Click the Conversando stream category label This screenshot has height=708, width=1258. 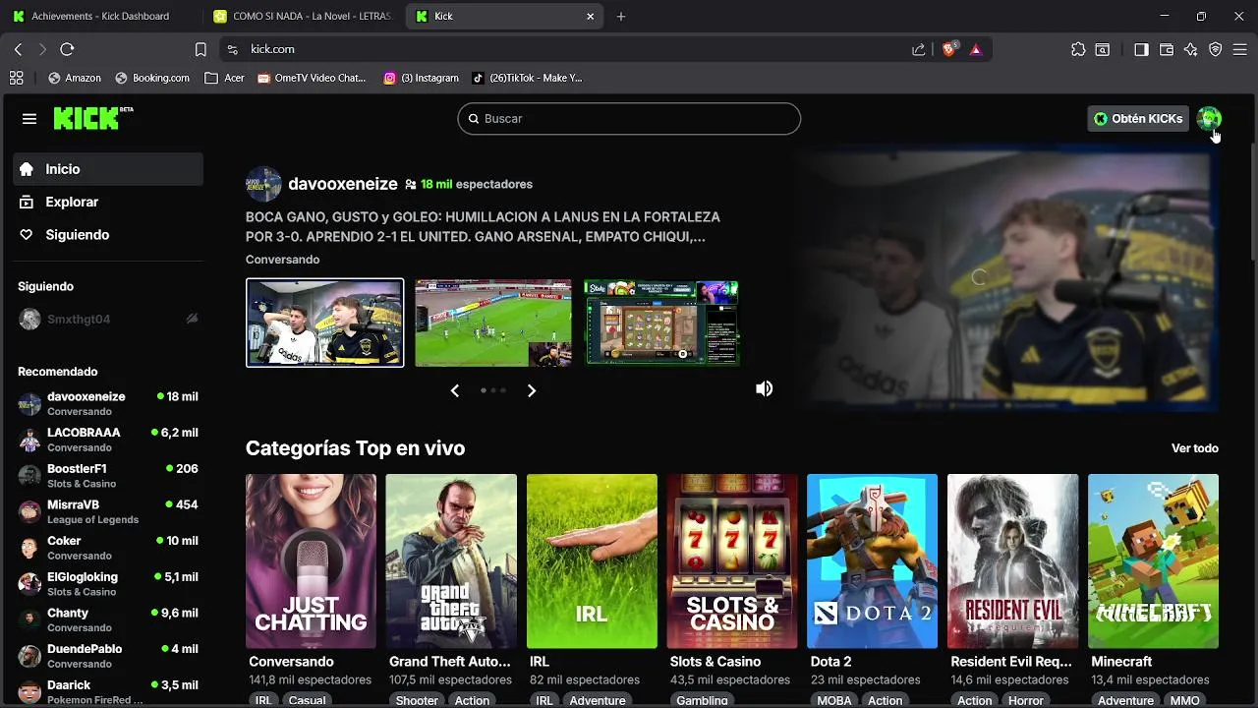click(x=282, y=260)
